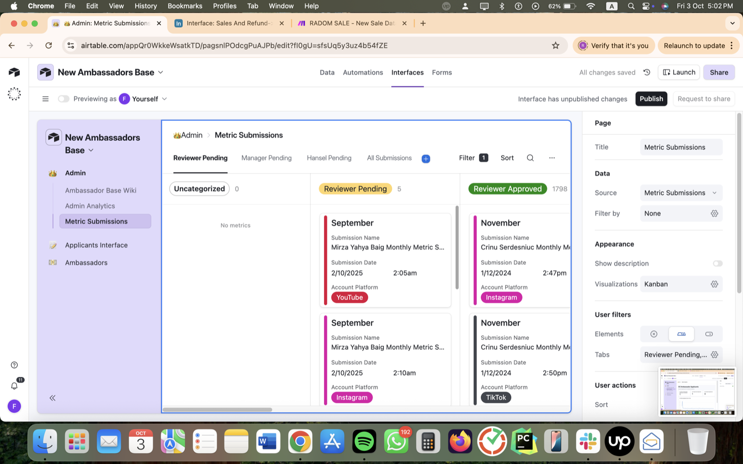Click the Chrome address bar URL
743x464 pixels.
(x=234, y=46)
